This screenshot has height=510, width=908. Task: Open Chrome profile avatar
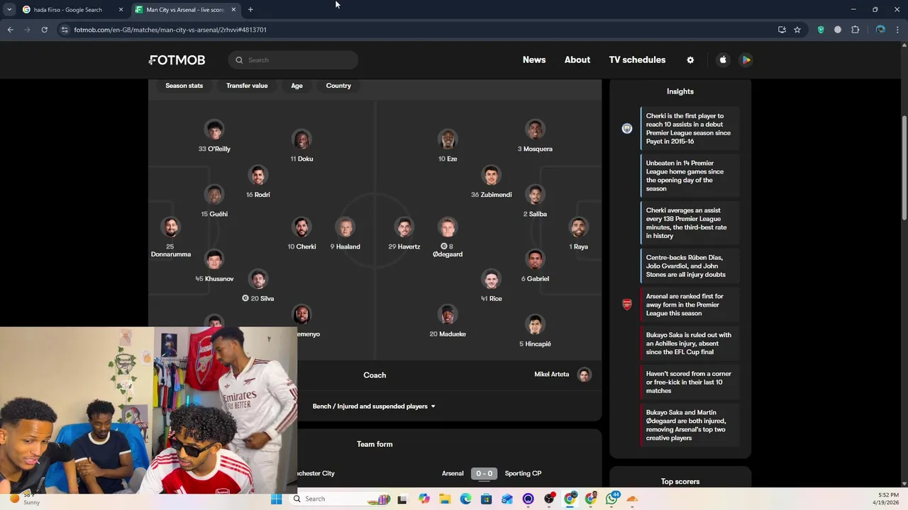(880, 30)
